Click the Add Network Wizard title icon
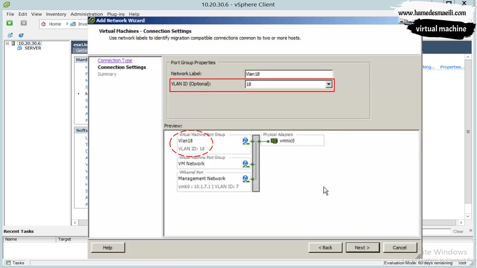 pos(92,20)
